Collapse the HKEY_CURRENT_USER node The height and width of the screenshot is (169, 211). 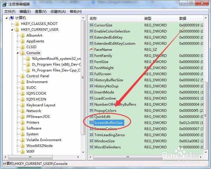click(x=12, y=30)
